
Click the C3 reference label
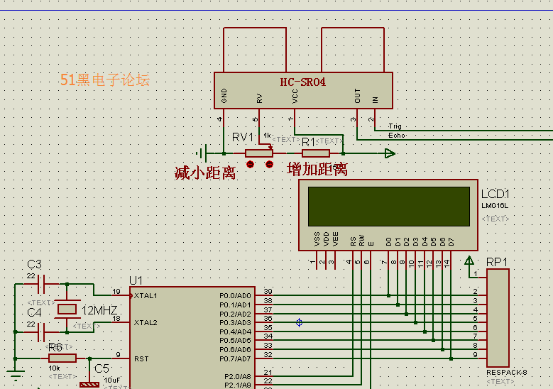(x=34, y=264)
